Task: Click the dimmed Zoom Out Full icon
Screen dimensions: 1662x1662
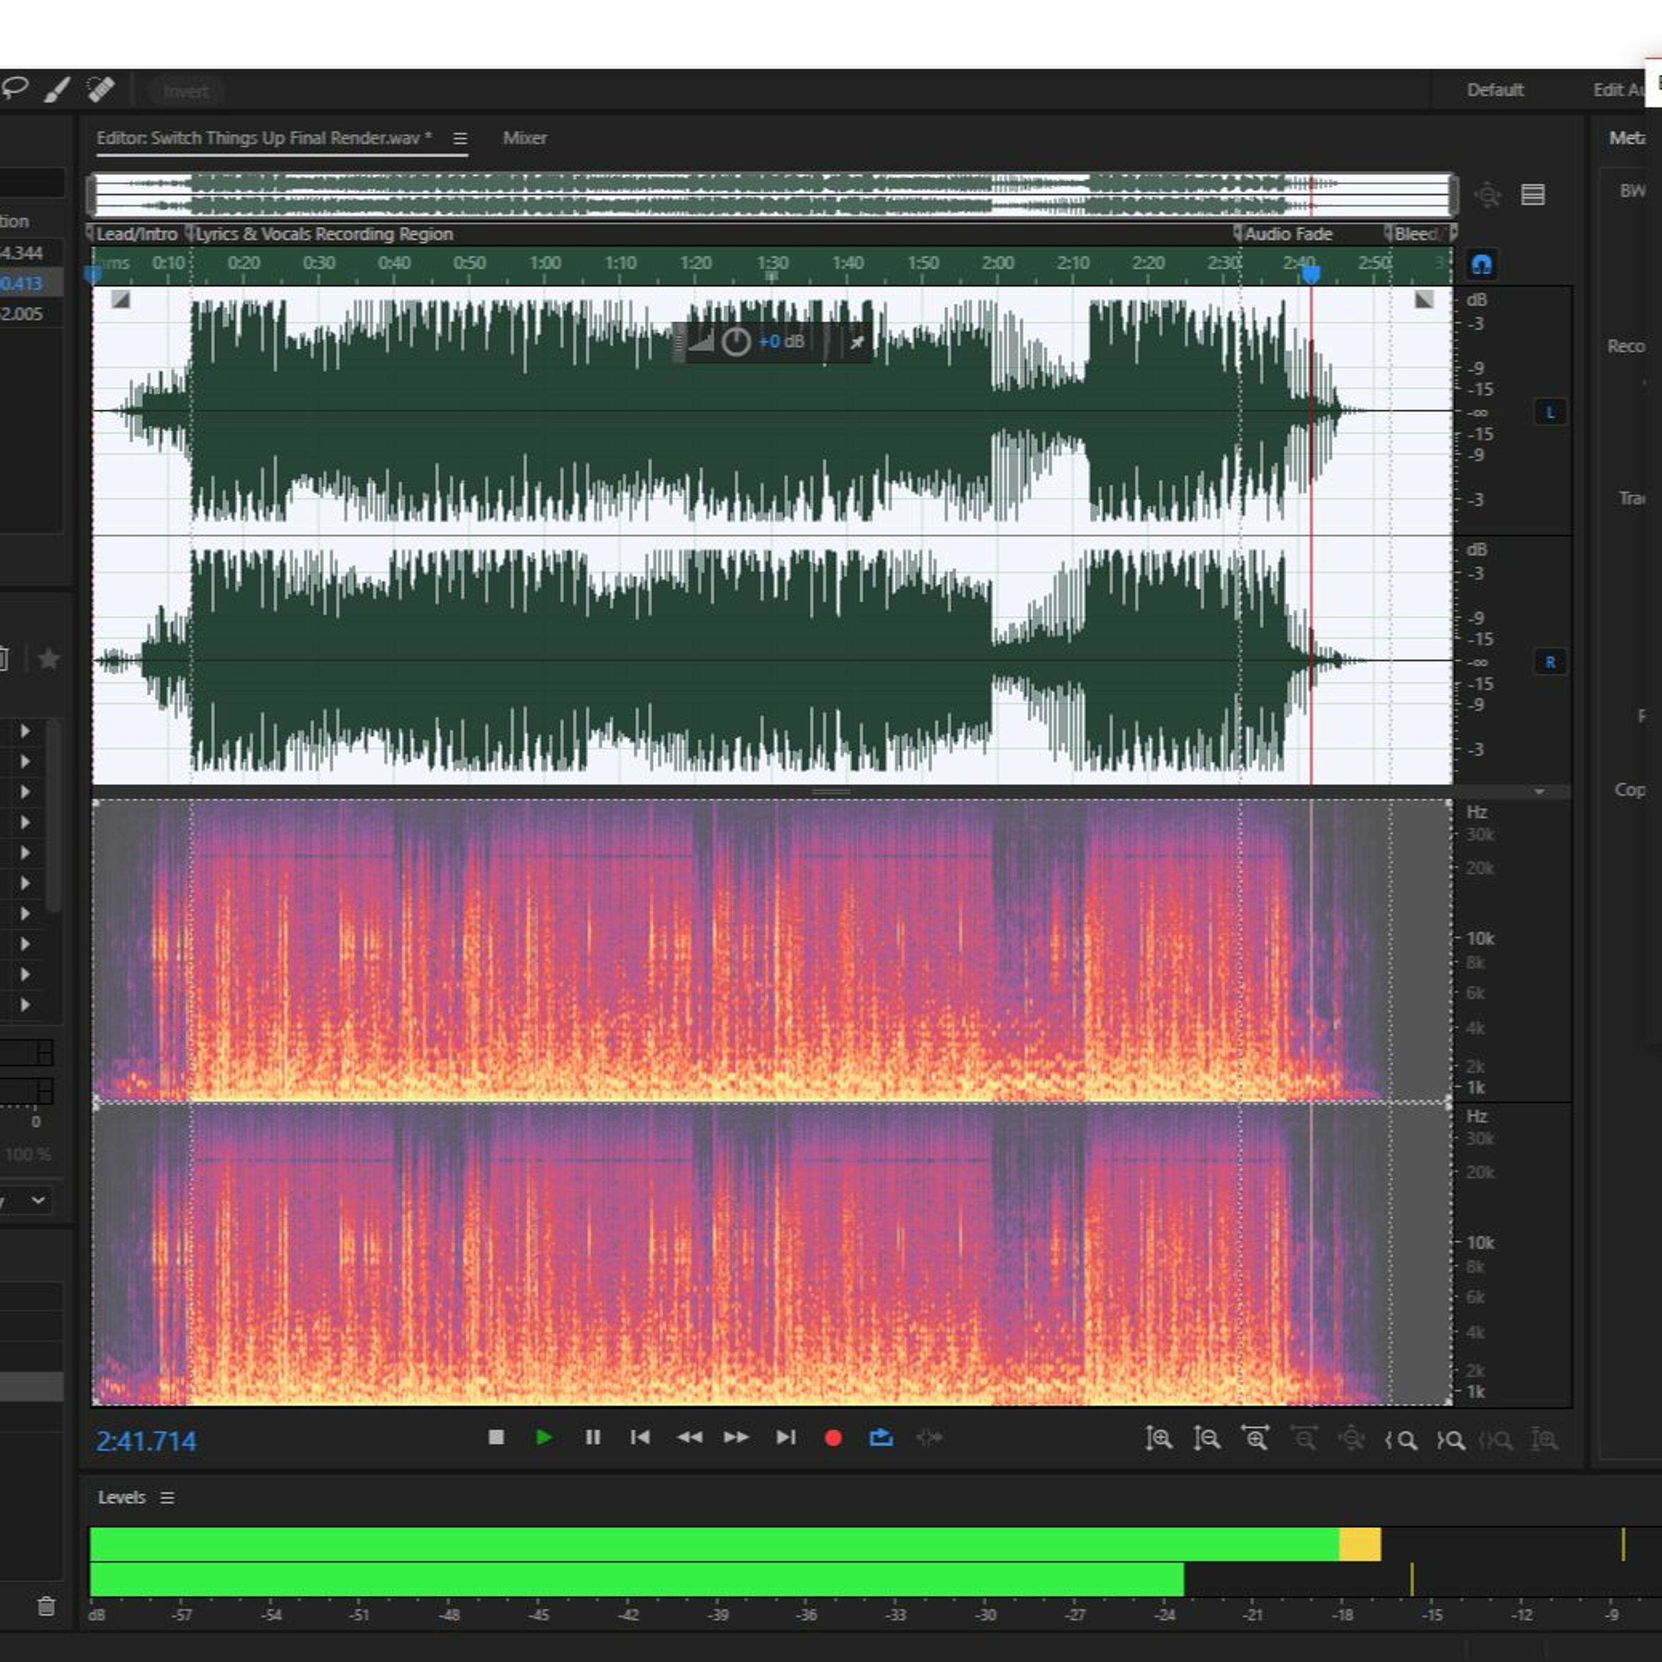Action: 1351,1438
